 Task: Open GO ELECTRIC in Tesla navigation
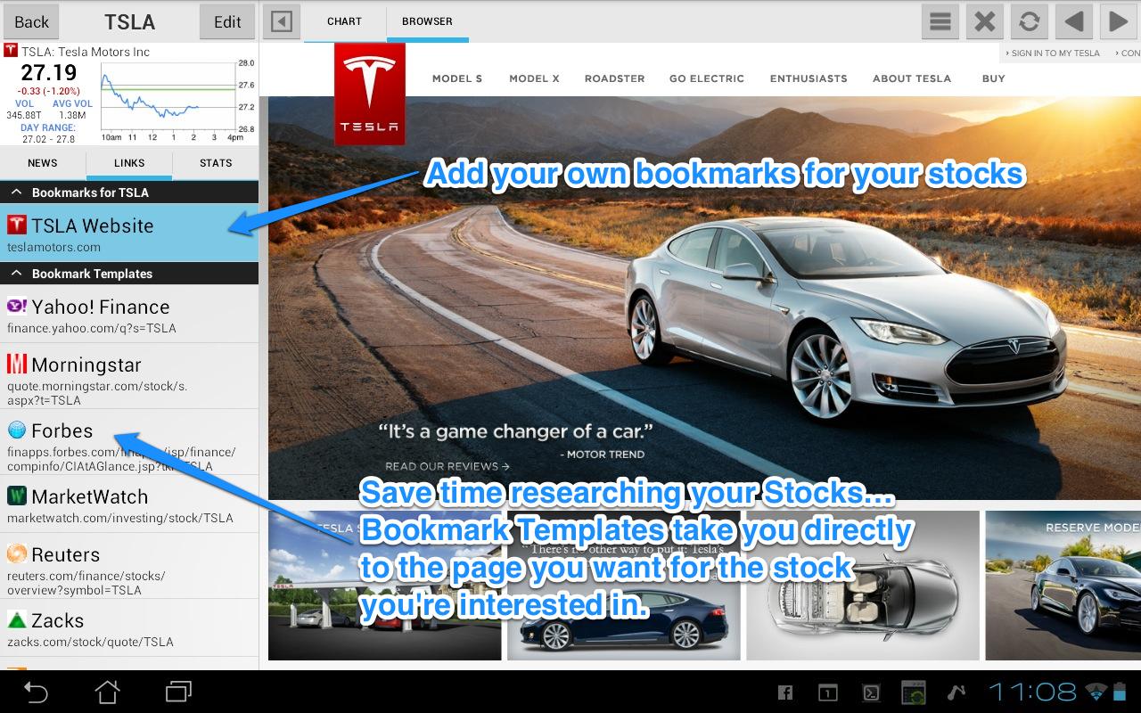point(707,78)
